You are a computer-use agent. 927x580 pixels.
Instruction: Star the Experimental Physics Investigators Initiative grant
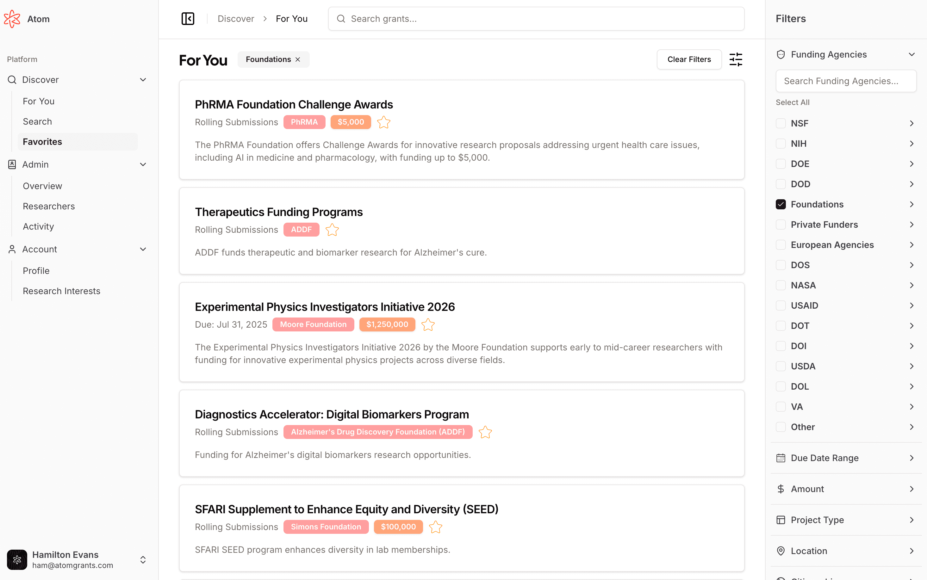click(428, 325)
